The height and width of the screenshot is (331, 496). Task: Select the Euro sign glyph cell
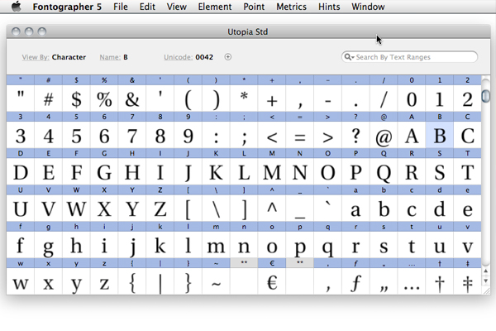pyautogui.click(x=271, y=283)
